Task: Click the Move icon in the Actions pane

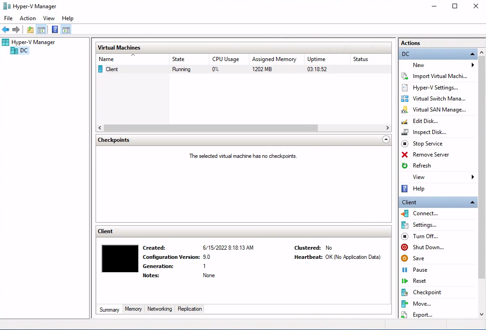Action: coord(405,304)
